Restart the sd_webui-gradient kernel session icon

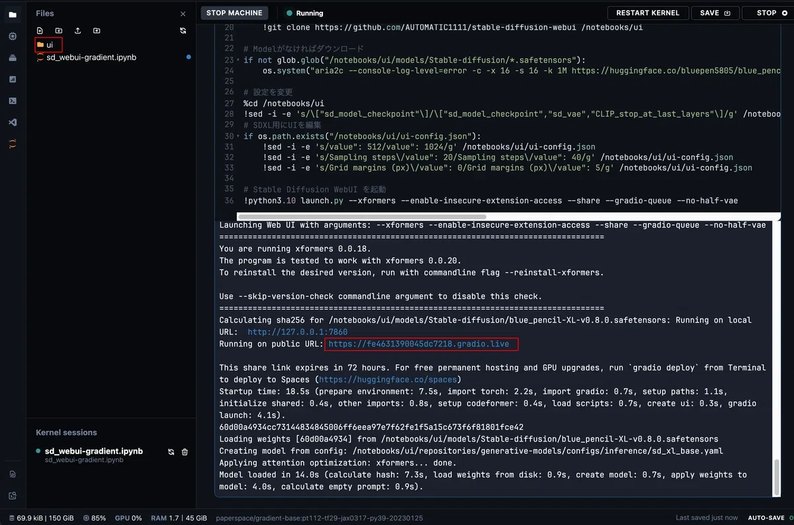click(x=171, y=452)
